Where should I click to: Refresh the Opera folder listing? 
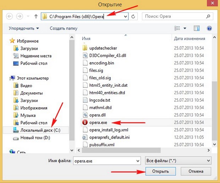[x=133, y=16]
